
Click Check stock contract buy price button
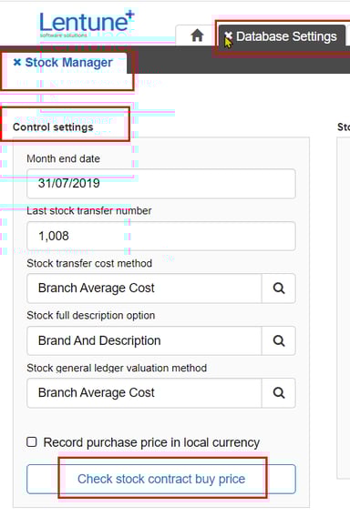(161, 479)
